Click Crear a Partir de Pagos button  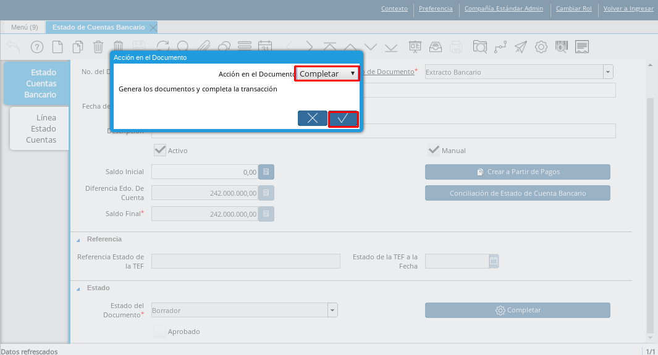517,172
